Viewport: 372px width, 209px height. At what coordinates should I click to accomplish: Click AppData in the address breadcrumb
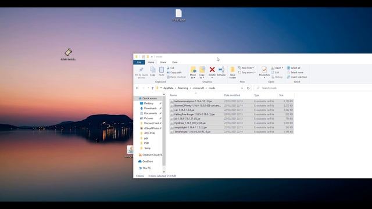pos(168,88)
